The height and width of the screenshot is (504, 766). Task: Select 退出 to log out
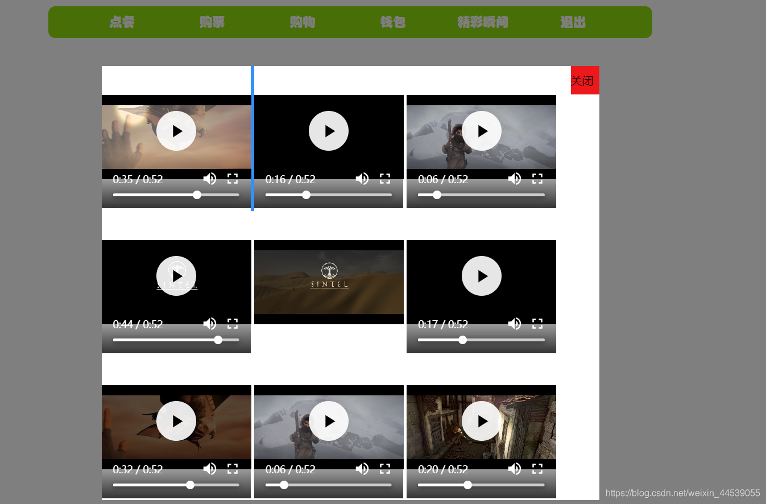click(x=573, y=22)
